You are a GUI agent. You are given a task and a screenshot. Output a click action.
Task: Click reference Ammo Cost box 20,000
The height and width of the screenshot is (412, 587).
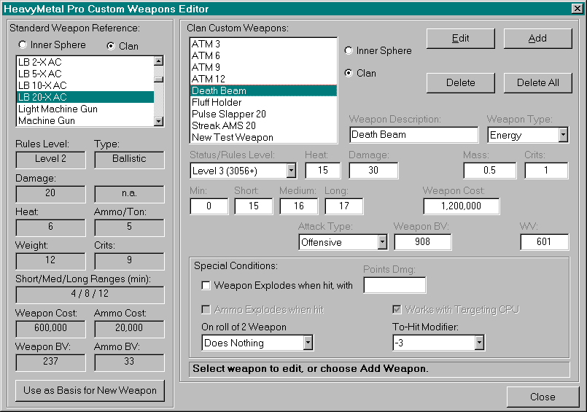[129, 328]
